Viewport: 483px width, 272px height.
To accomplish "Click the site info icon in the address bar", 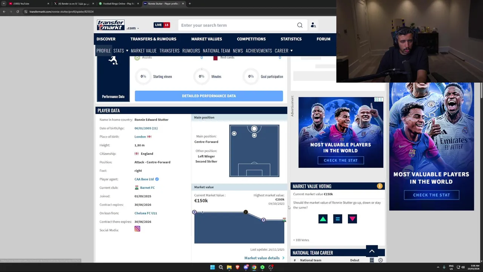I will click(x=26, y=12).
